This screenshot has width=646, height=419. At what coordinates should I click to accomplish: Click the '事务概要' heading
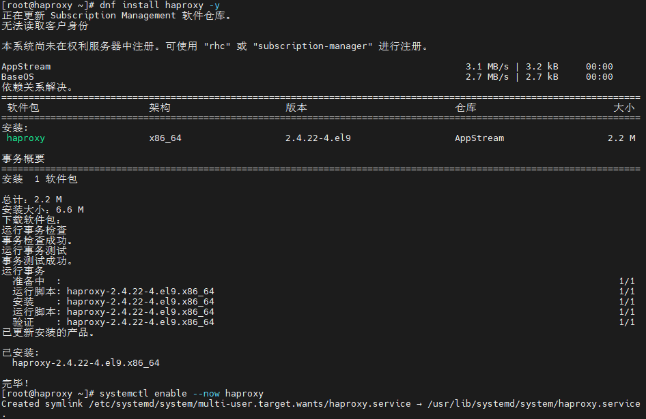pos(23,159)
